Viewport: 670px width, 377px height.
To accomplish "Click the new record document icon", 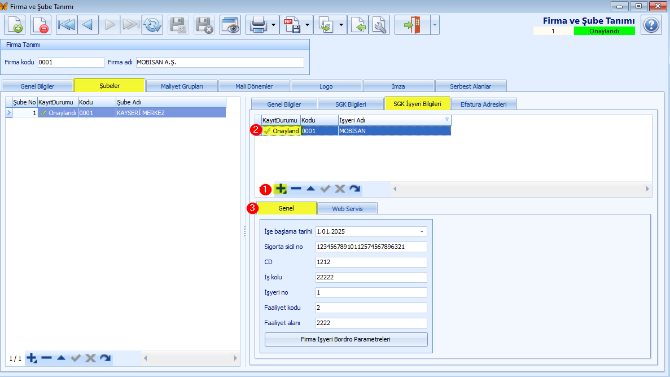I will [15, 25].
